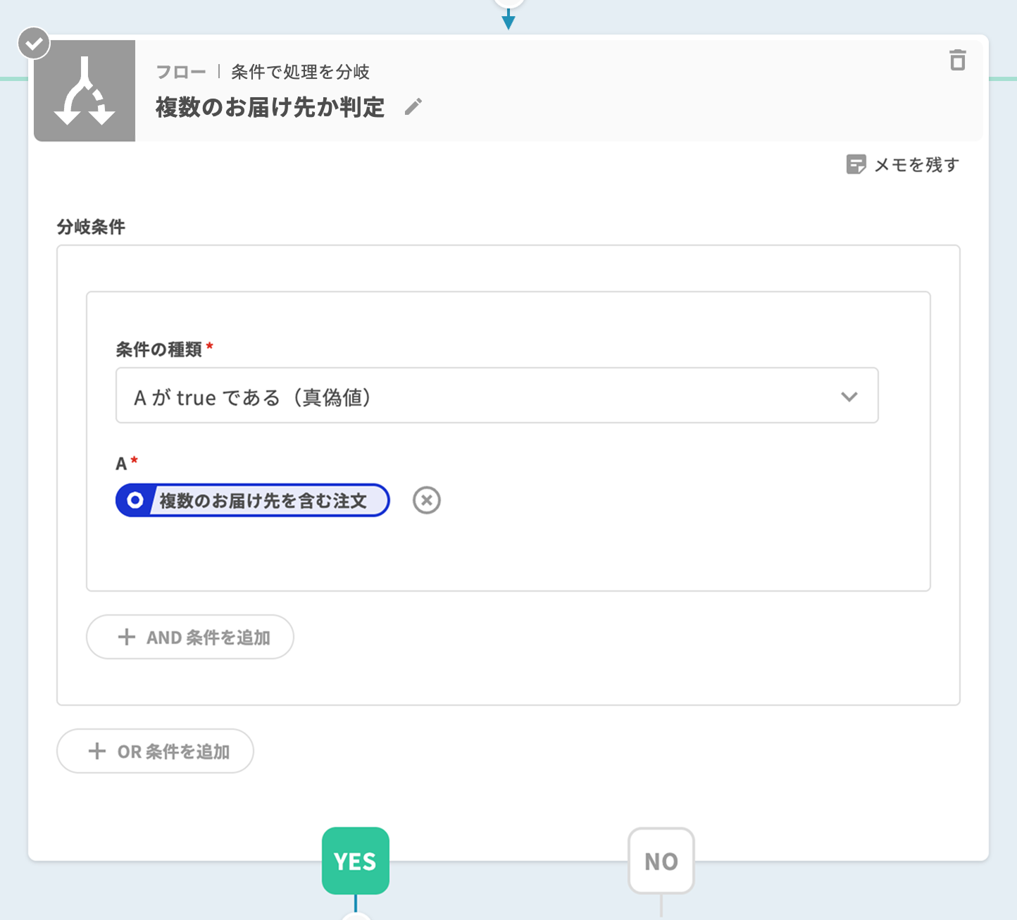The width and height of the screenshot is (1017, 920).
Task: Delete this step with the trash icon
Action: pyautogui.click(x=957, y=61)
